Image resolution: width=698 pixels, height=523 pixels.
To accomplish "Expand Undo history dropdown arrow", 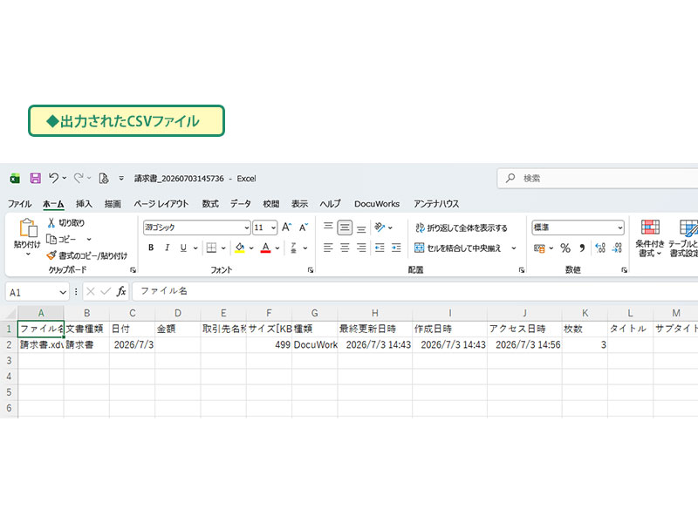I will coord(64,178).
